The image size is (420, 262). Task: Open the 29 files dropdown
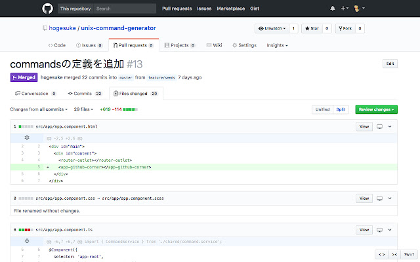83,109
